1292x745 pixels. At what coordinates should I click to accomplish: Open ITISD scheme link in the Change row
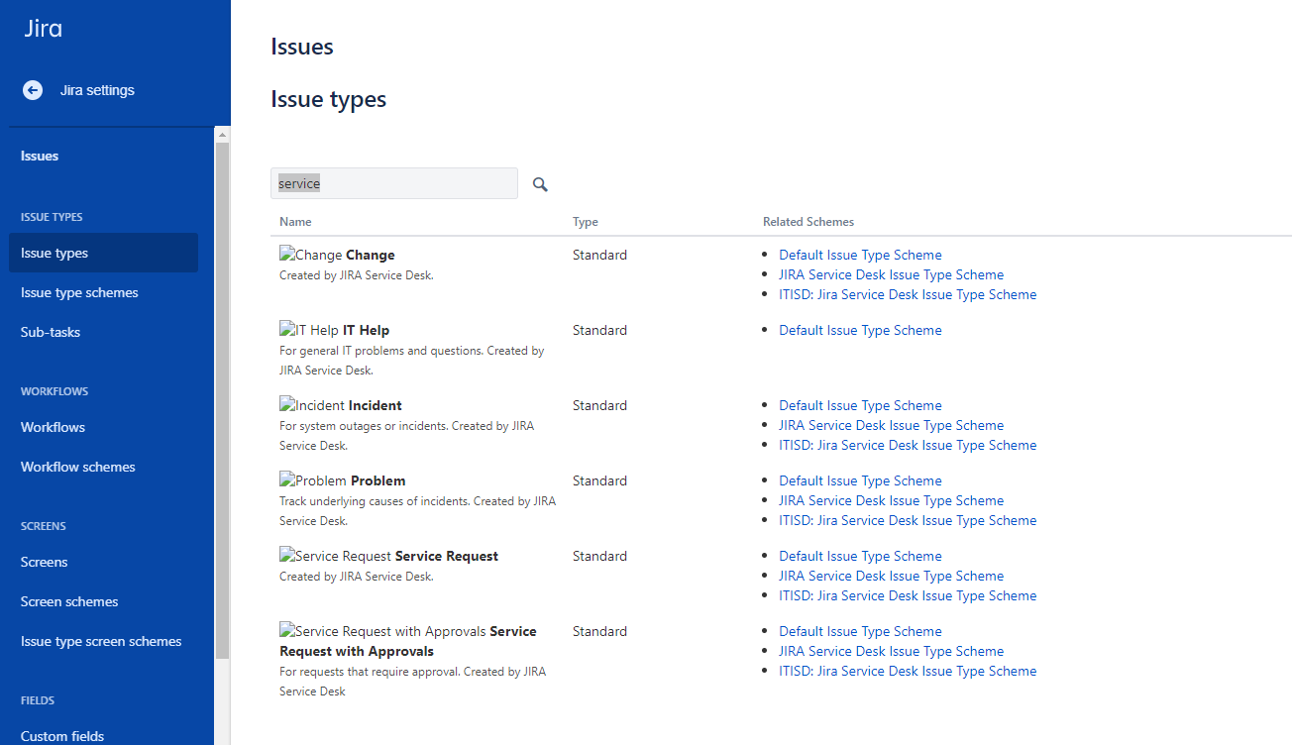pos(908,294)
